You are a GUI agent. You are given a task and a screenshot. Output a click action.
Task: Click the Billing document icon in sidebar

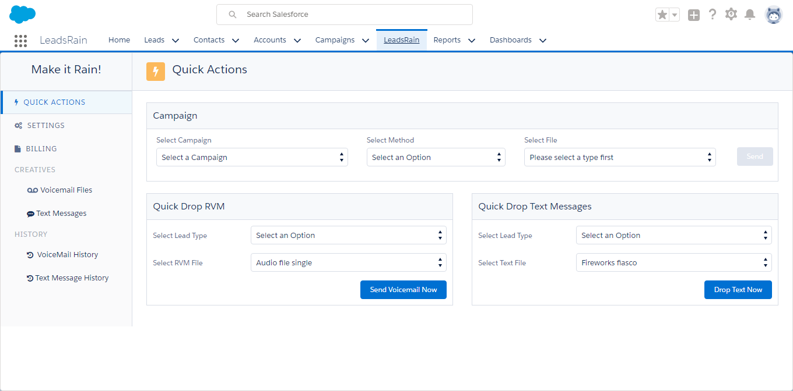tap(18, 149)
